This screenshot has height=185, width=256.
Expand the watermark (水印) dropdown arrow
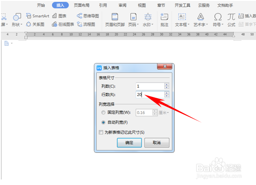click(x=152, y=24)
